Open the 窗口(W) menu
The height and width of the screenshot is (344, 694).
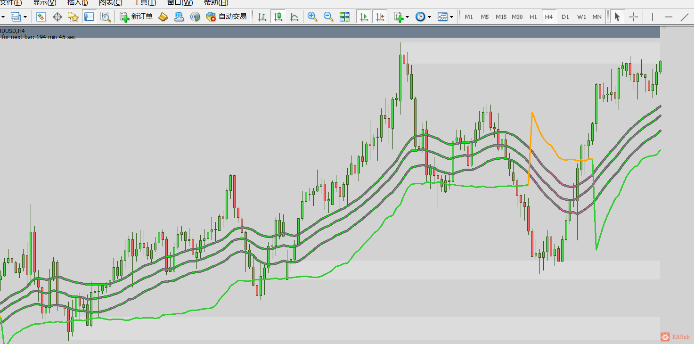coord(180,2)
